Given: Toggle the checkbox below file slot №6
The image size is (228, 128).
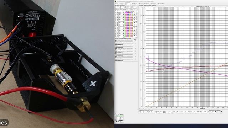Looking at the screenshot, I should click(115, 55).
